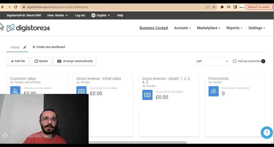The image size is (274, 147).
Task: Open the blue help question mark bubble
Action: point(266,132)
